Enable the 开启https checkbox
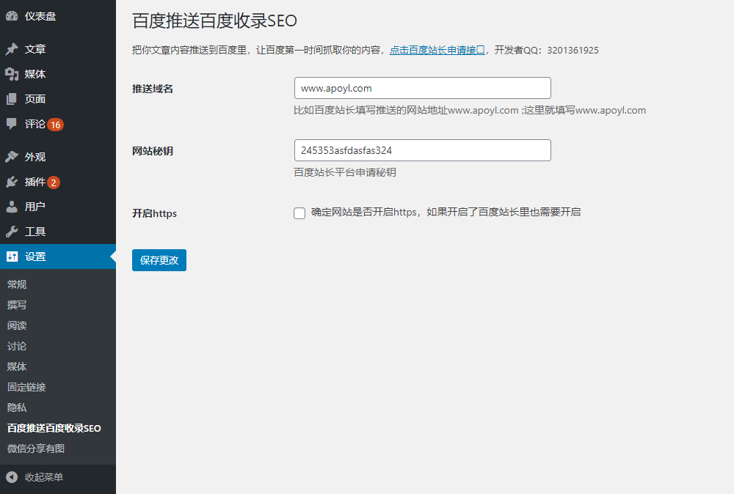Screen dimensions: 734x494 point(299,213)
